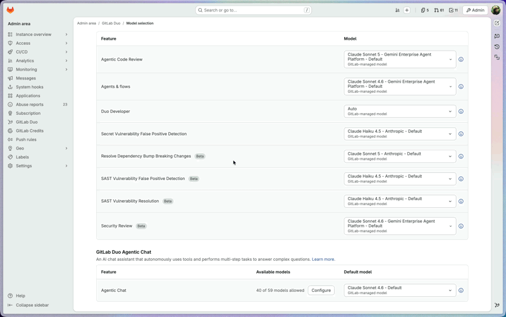This screenshot has width=506, height=317.
Task: Open the chat bubble icon in right rail
Action: pyautogui.click(x=497, y=36)
